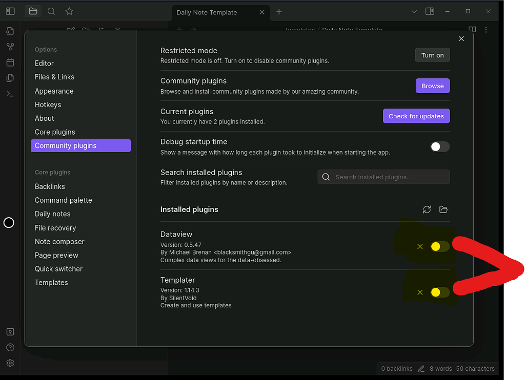525x380 pixels.
Task: Toggle the right sidebar icon
Action: point(430,11)
